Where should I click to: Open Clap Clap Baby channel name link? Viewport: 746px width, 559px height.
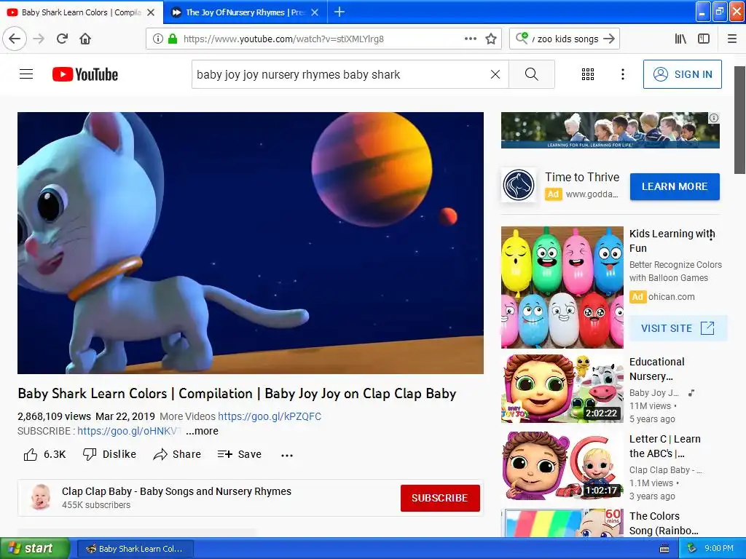pos(176,491)
